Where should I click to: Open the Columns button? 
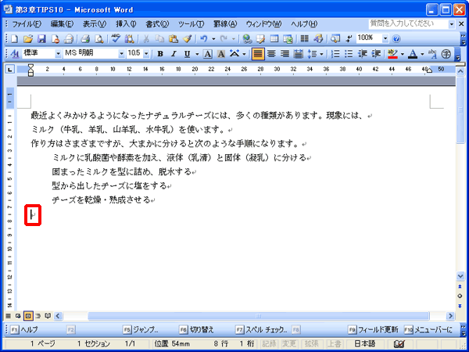tap(305, 38)
